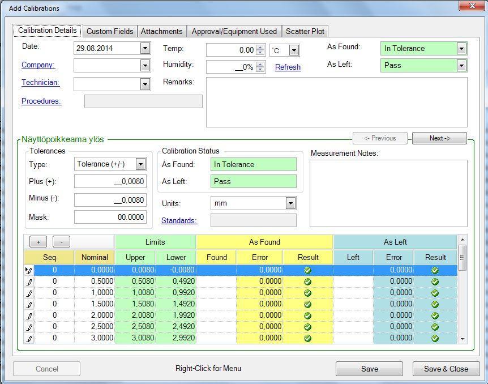Click the Plus (+) tolerance field

pos(110,181)
